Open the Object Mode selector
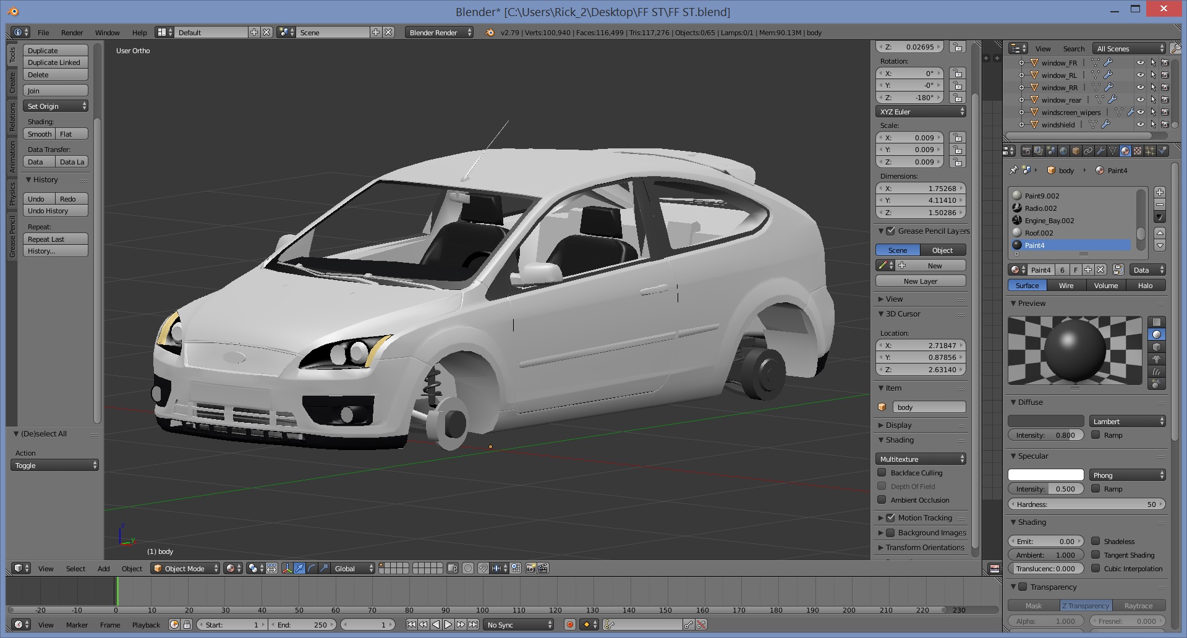 pos(185,568)
